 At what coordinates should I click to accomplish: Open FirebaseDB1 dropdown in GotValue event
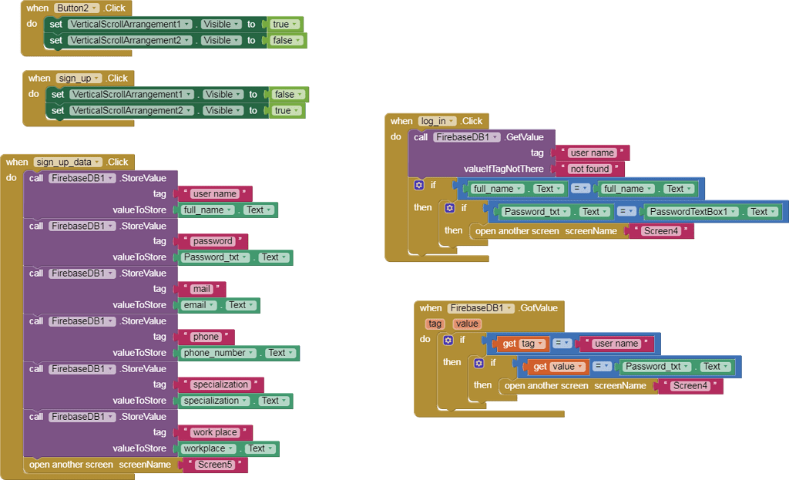[x=509, y=308]
